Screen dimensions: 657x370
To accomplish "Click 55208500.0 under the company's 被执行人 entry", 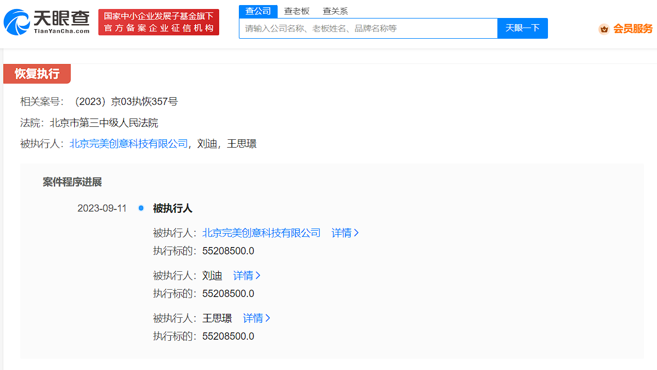I will [x=228, y=251].
